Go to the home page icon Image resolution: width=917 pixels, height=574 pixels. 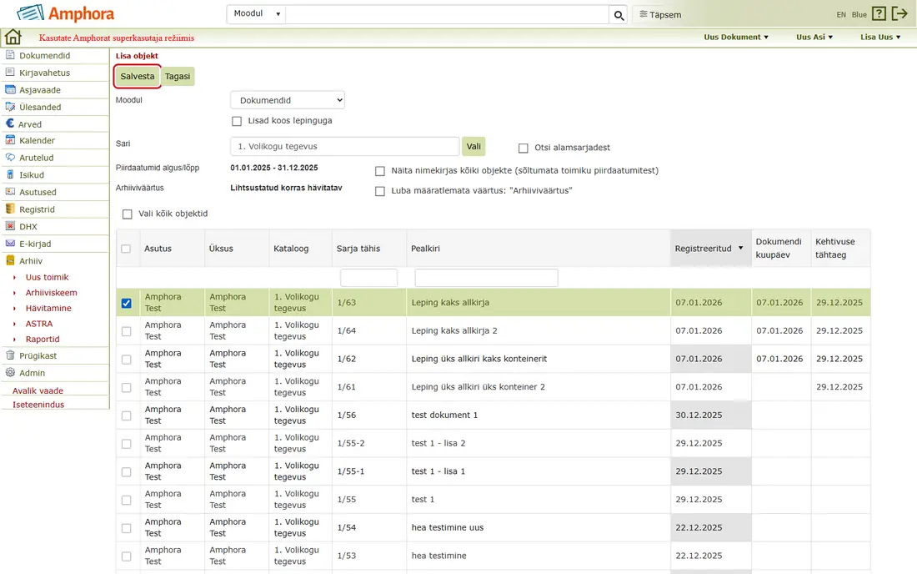pos(13,37)
